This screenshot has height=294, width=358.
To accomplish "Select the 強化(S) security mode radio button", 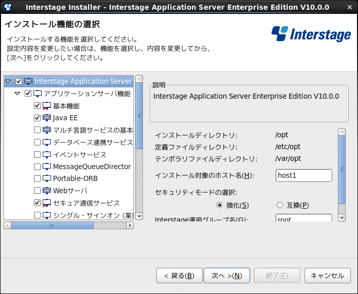I will (x=220, y=205).
